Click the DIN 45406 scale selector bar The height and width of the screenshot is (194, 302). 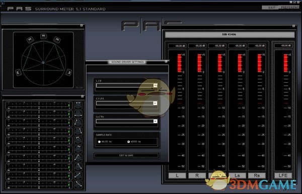point(230,35)
